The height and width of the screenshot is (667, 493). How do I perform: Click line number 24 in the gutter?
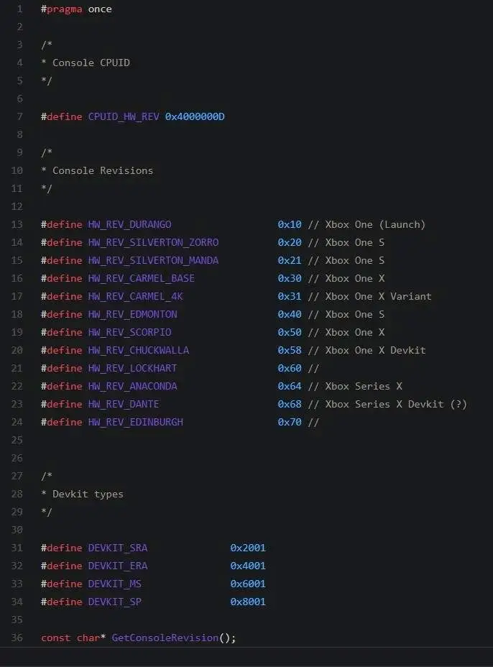(17, 422)
